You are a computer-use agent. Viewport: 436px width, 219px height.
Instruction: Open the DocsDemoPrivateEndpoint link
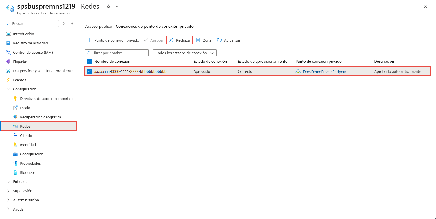(x=325, y=71)
